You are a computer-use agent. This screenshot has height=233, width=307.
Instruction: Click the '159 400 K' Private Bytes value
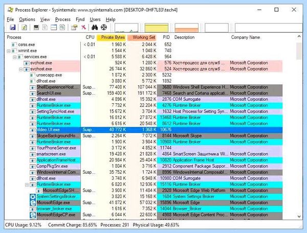tap(117, 93)
